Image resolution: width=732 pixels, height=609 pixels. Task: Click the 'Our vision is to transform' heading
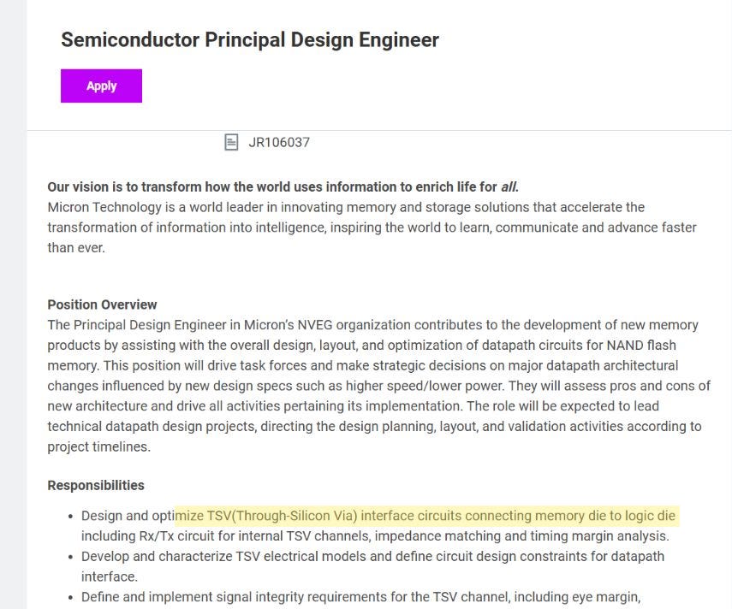[x=283, y=187]
